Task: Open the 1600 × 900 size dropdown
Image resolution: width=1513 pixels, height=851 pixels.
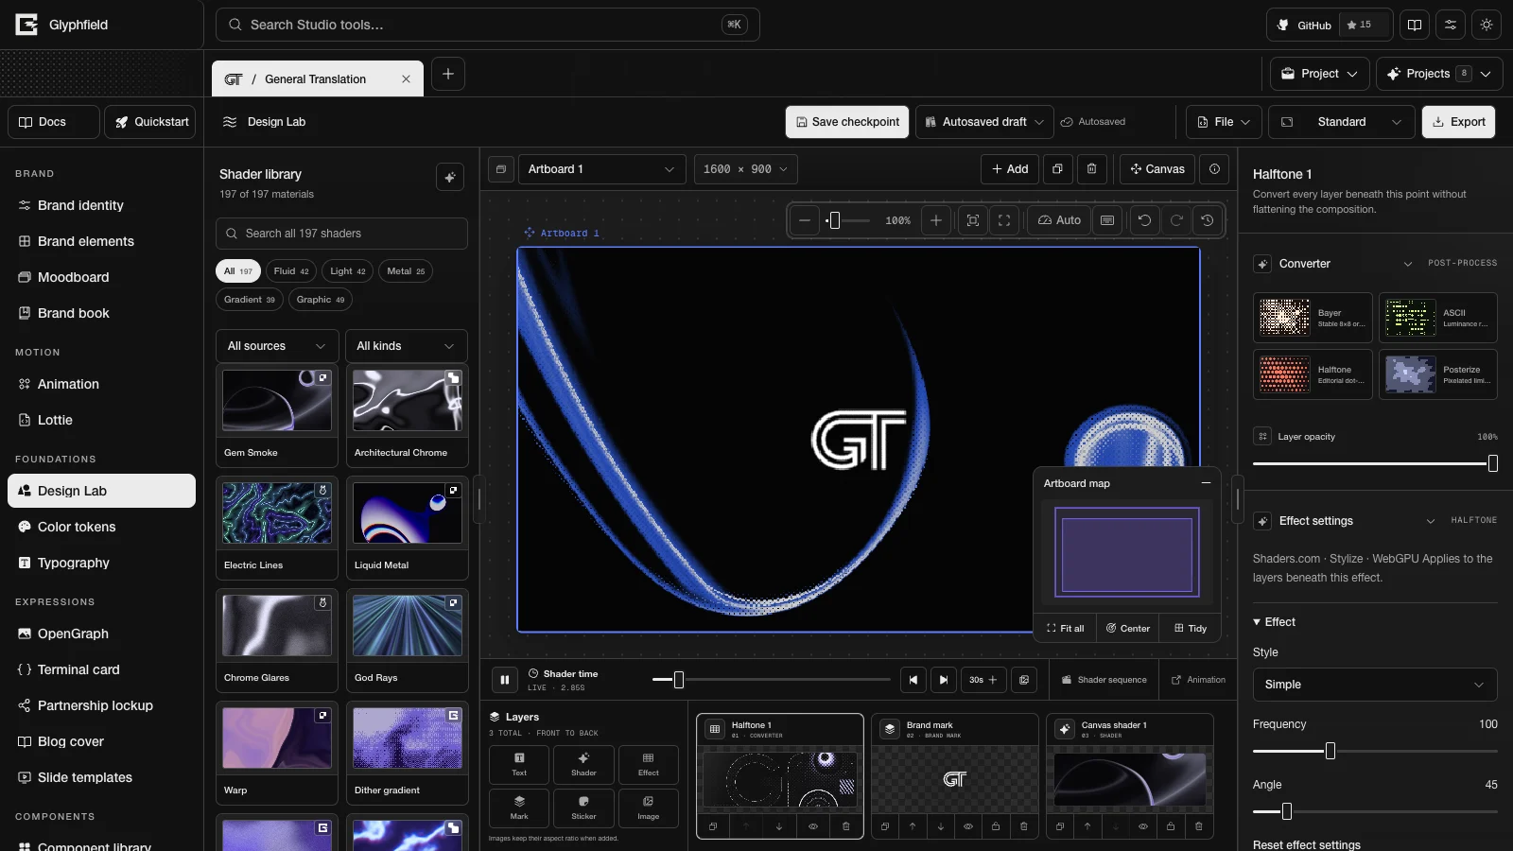Action: 745,169
